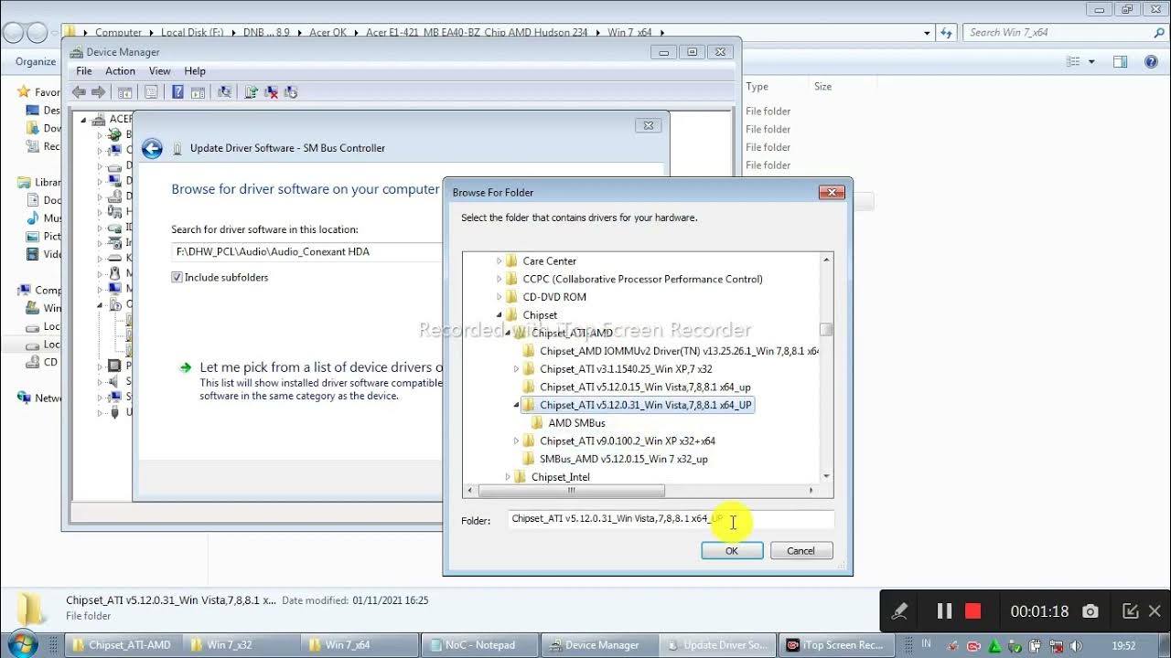
Task: Stop the iTop screen recording
Action: 973,611
